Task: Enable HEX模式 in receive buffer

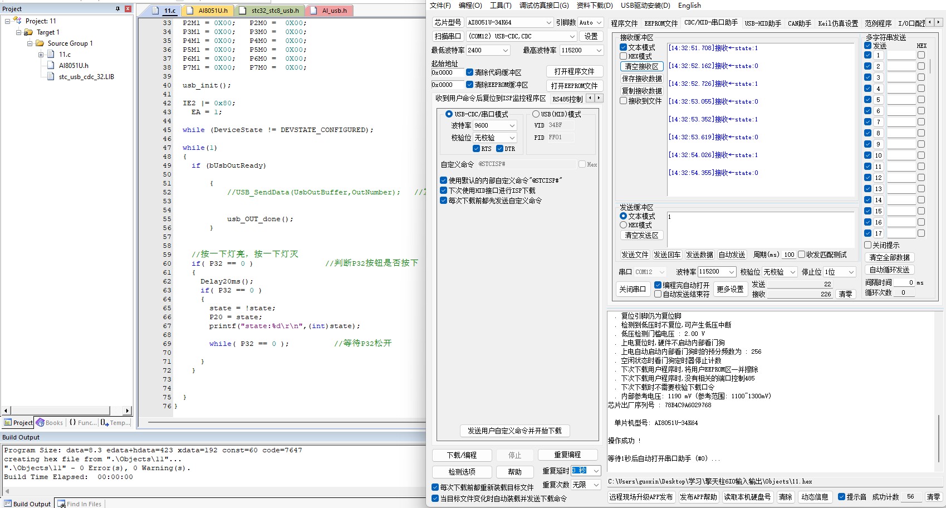Action: [x=624, y=56]
